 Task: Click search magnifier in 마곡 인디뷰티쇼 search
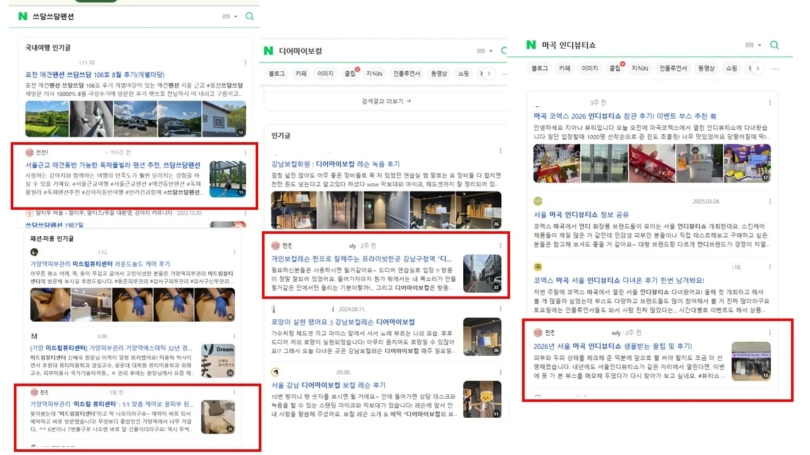775,45
